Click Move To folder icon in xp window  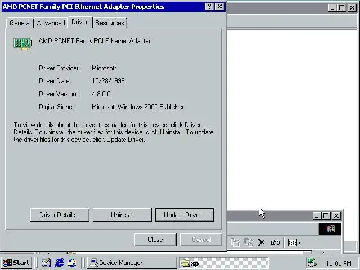[235, 242]
